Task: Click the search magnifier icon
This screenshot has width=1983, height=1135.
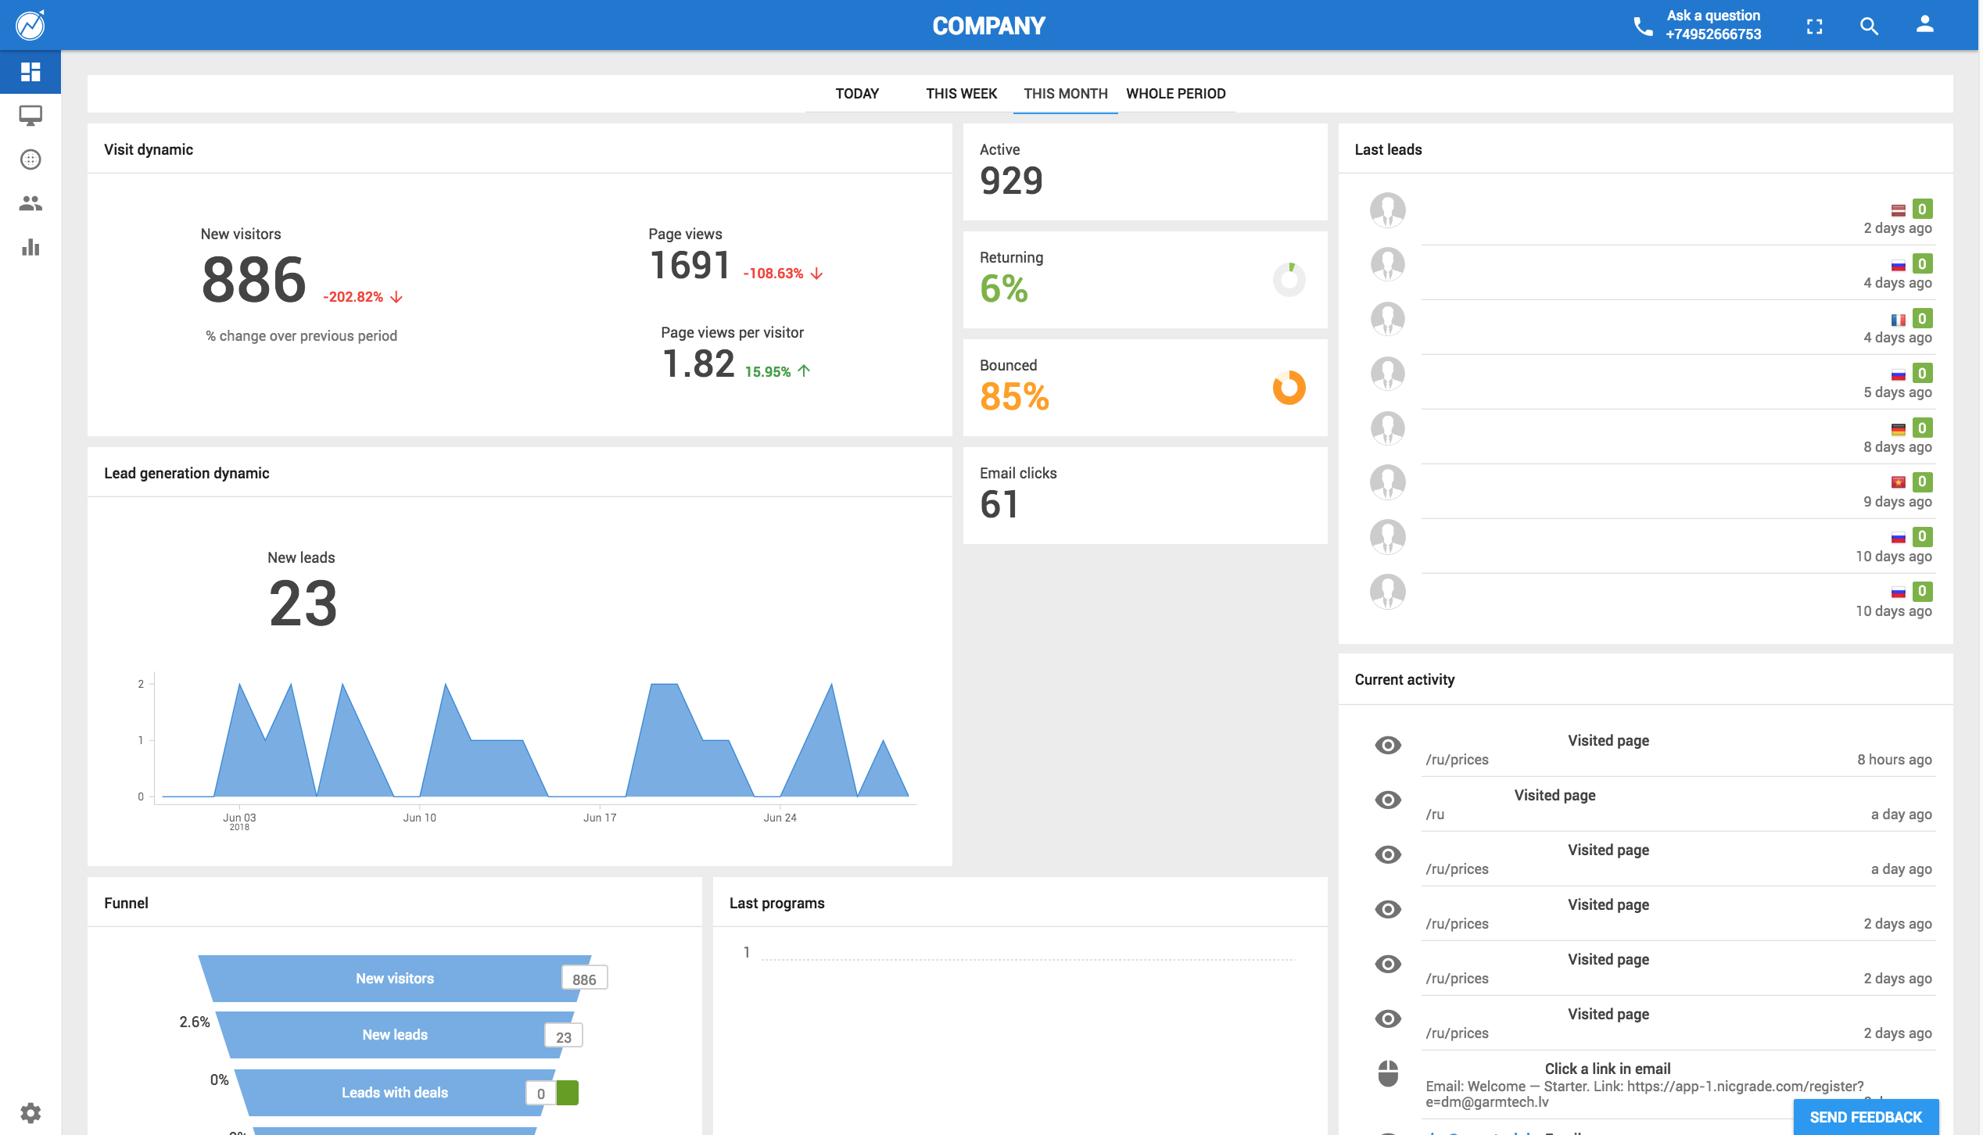Action: pyautogui.click(x=1869, y=26)
